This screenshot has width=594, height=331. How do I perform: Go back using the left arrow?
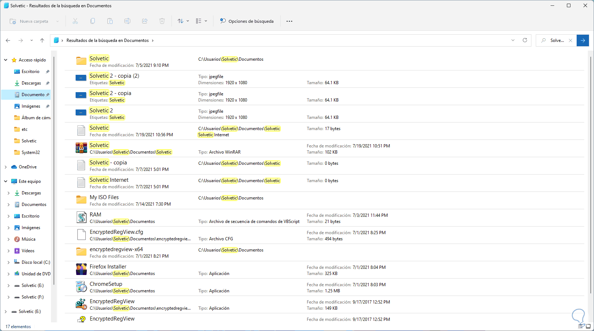tap(8, 40)
